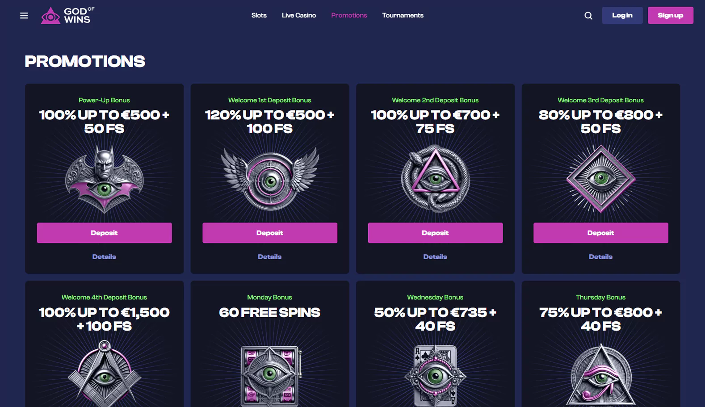
Task: Click the God of Wins logo
Action: tap(68, 15)
